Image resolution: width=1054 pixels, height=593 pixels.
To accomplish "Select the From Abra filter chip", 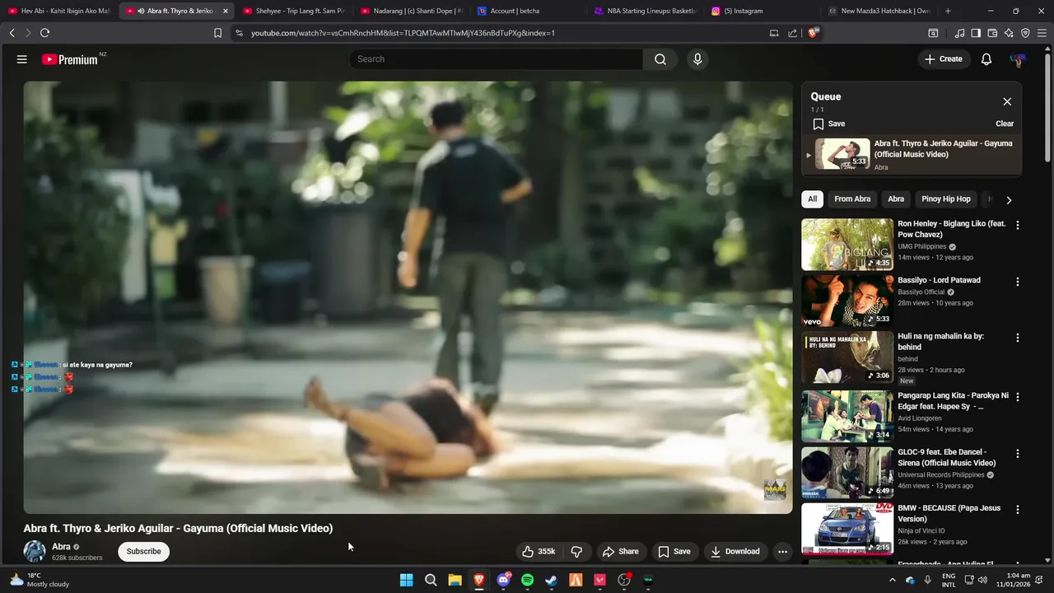I will [x=851, y=199].
